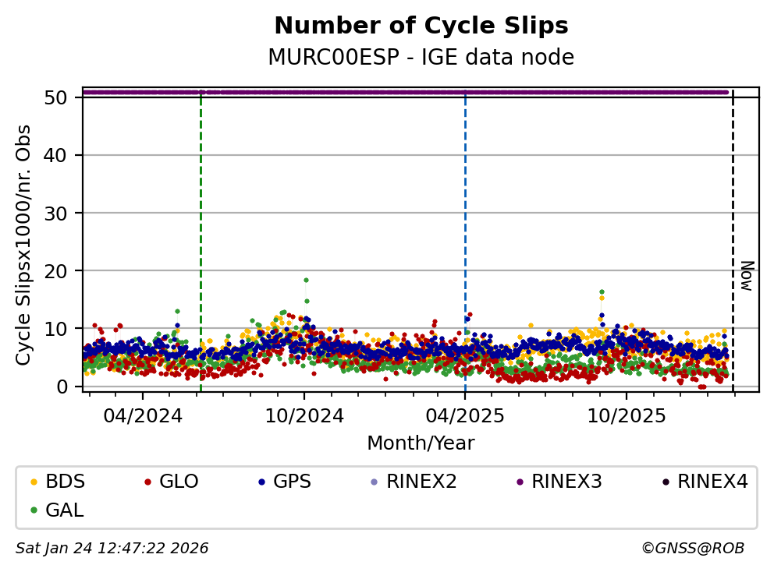
Task: Click the ©GNSS@ROB credit text
Action: click(x=692, y=549)
